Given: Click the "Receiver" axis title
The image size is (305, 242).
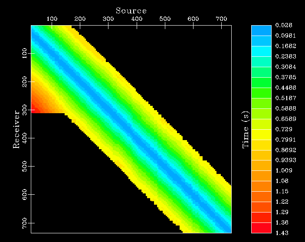Looking at the screenshot, I should pos(16,130).
